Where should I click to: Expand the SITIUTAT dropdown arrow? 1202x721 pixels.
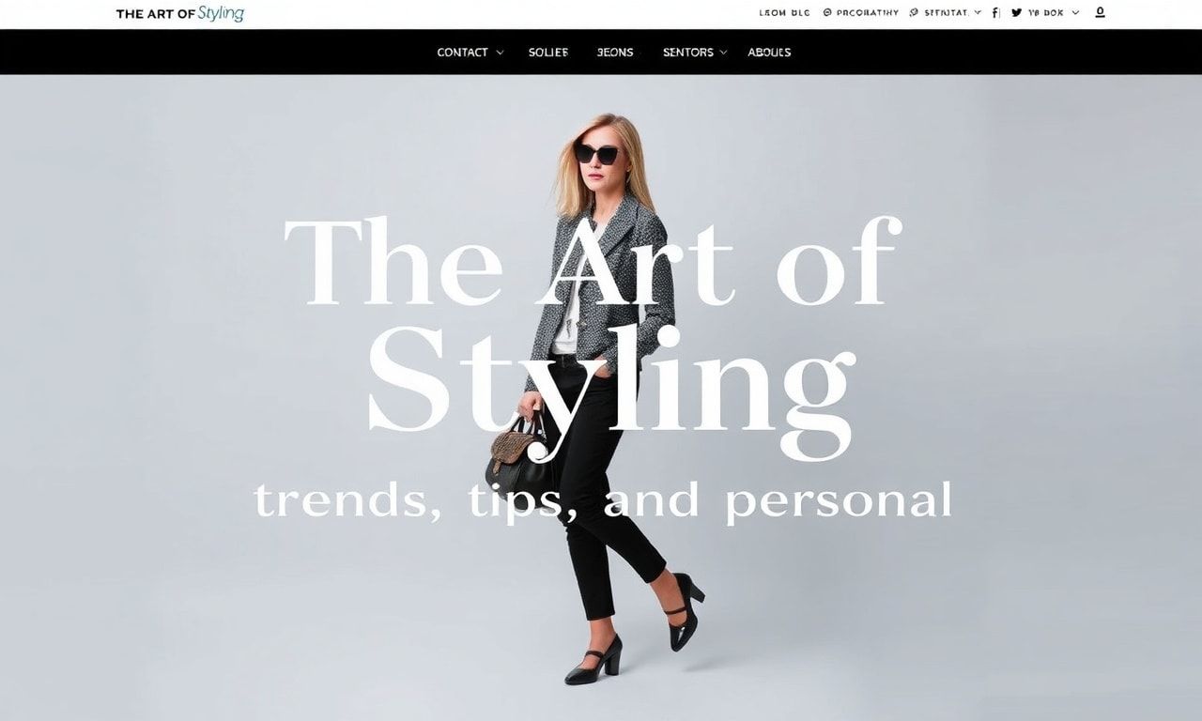coord(978,13)
